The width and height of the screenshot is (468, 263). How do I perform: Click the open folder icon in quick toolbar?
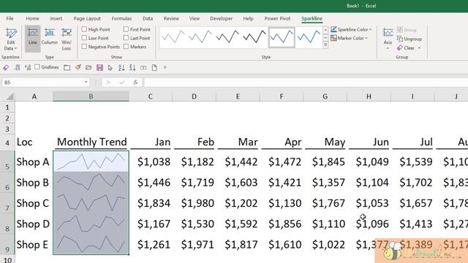tap(88, 68)
